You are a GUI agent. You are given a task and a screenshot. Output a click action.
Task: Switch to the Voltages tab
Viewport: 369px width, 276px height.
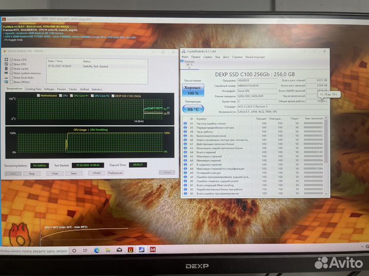click(x=49, y=89)
